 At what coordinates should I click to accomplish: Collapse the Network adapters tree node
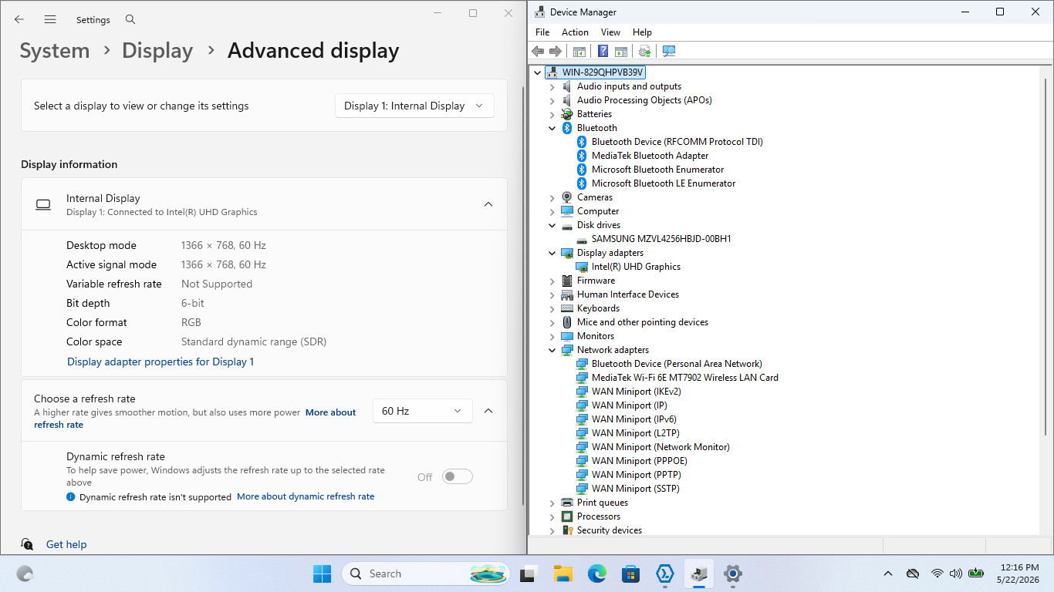coord(552,350)
